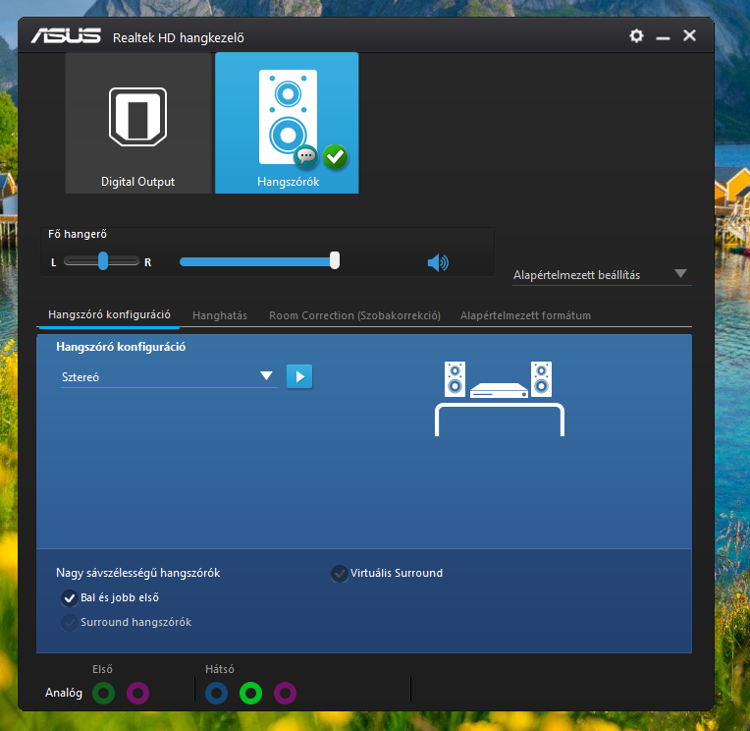The height and width of the screenshot is (731, 750).
Task: Click the rear blue analog jack
Action: pos(216,693)
